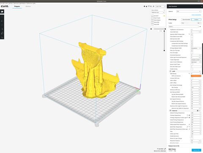The width and height of the screenshot is (203, 153).
Task: Toggle the Show Helpers checkbox
Action: (152, 20)
